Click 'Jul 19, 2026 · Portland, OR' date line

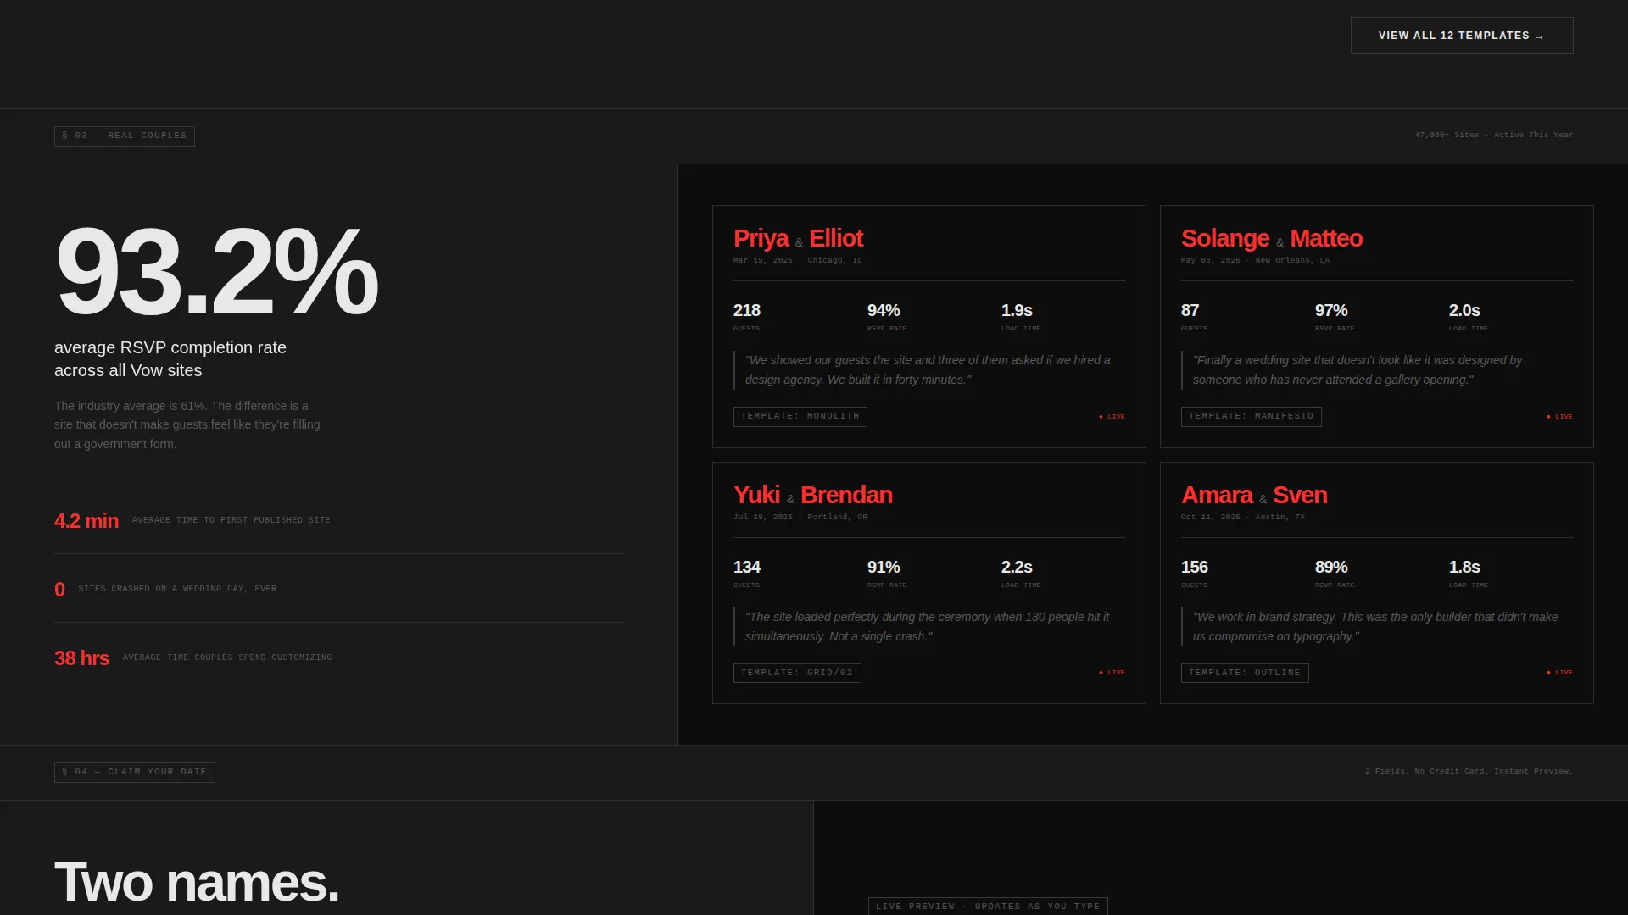tap(800, 517)
